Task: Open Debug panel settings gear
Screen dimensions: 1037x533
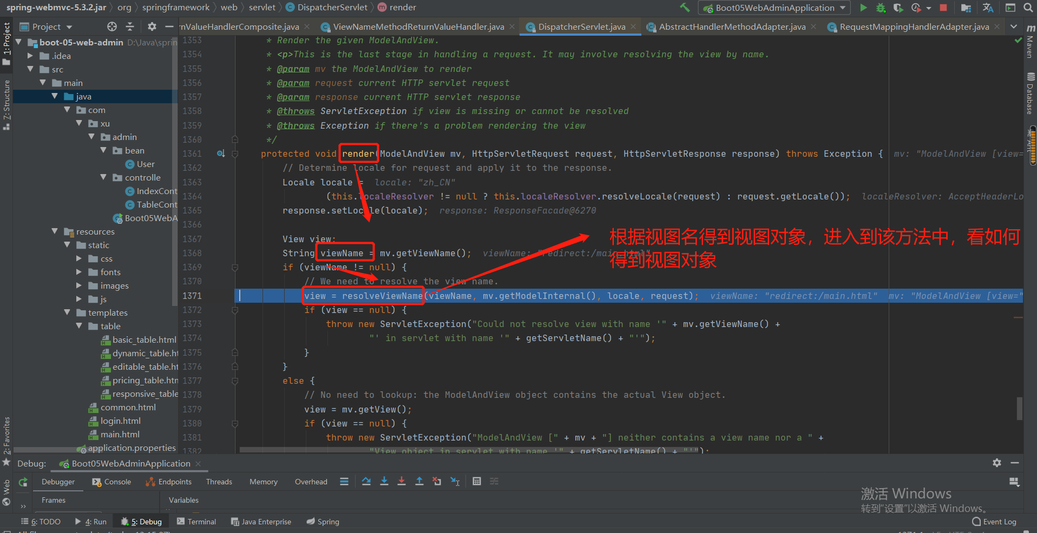Action: [x=997, y=463]
